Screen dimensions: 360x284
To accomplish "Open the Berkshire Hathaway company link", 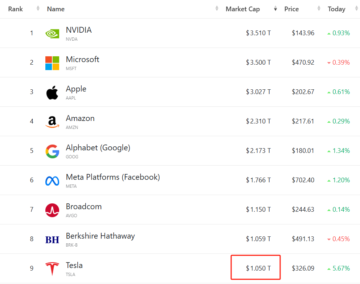I will click(x=100, y=236).
